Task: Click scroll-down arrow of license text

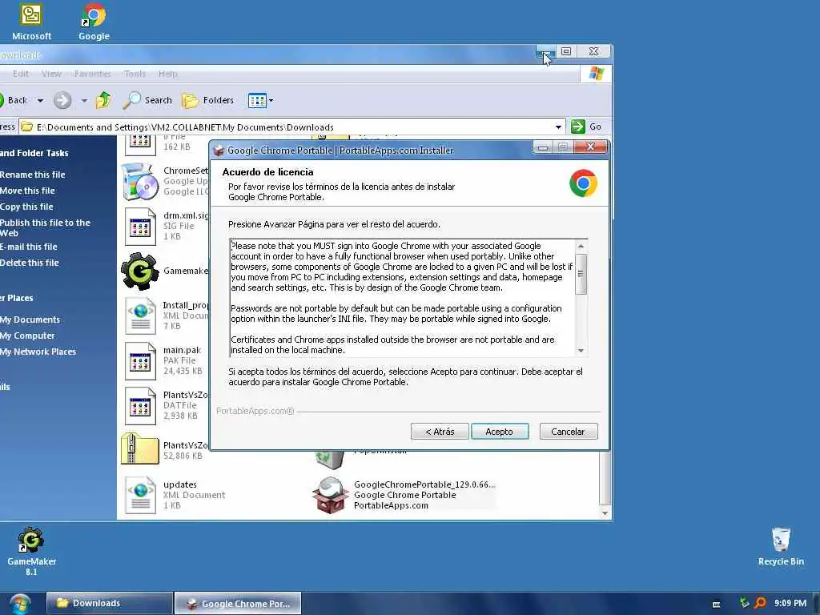Action: [x=581, y=351]
